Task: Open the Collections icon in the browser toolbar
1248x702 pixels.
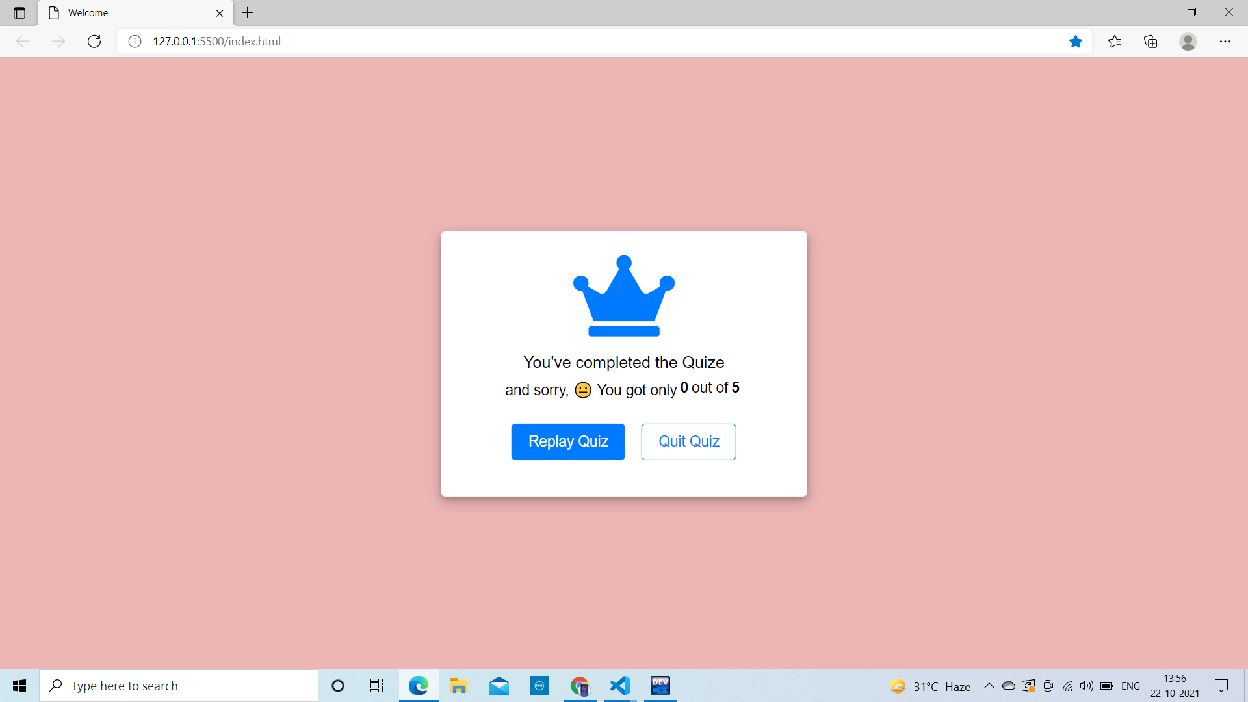Action: click(x=1151, y=41)
